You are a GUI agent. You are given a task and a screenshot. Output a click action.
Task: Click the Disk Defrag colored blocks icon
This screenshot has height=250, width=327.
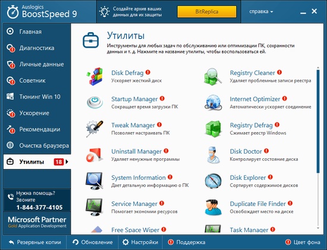pos(95,76)
